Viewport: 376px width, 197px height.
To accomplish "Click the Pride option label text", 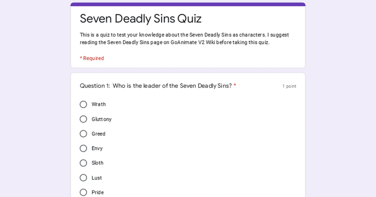I will coord(97,192).
